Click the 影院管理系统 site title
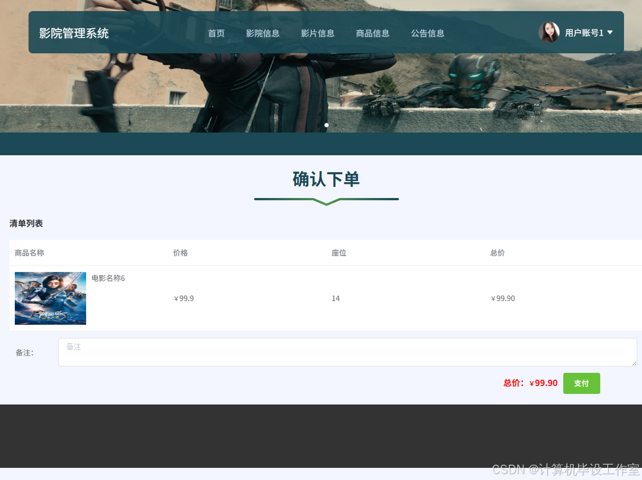Image resolution: width=642 pixels, height=480 pixels. tap(74, 33)
